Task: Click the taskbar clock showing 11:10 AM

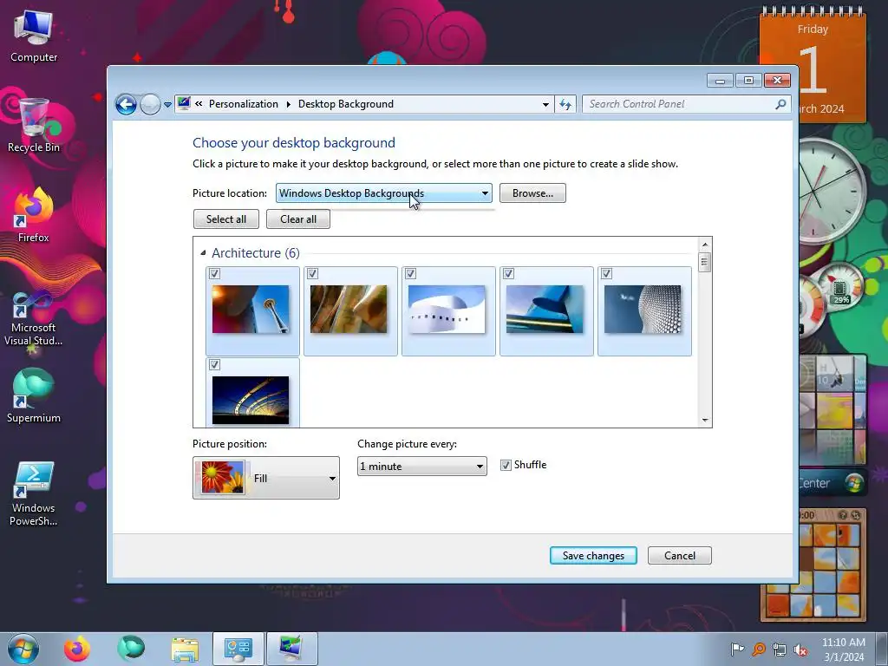Action: (x=843, y=650)
